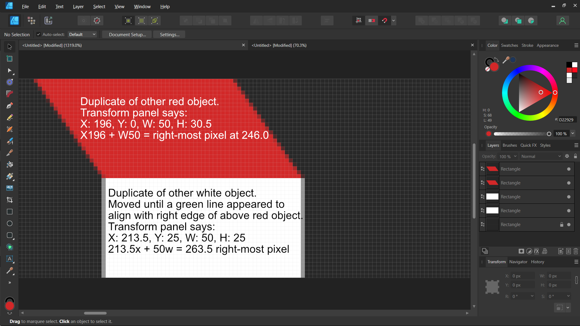This screenshot has height=326, width=580.
Task: Select the Artboard tool
Action: 10,59
